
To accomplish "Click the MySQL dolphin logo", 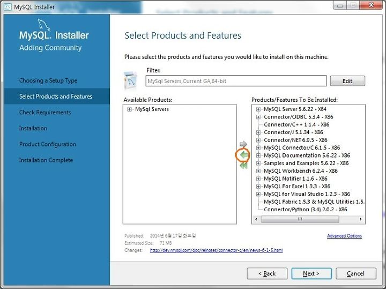I will point(44,25).
